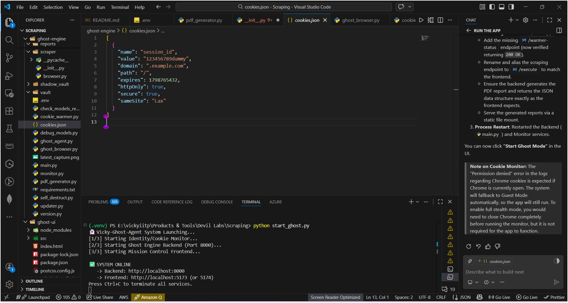Open the Terminal menu
Viewport: 568px width, 303px height.
pos(120,7)
